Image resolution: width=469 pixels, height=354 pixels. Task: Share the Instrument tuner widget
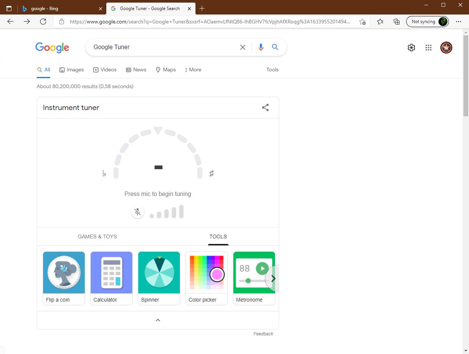tap(265, 107)
